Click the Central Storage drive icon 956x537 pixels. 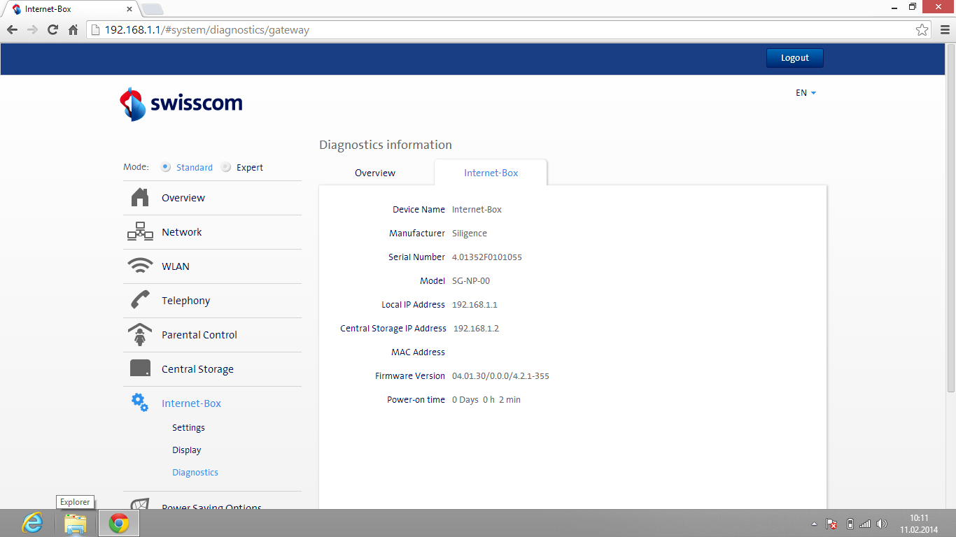(x=140, y=368)
